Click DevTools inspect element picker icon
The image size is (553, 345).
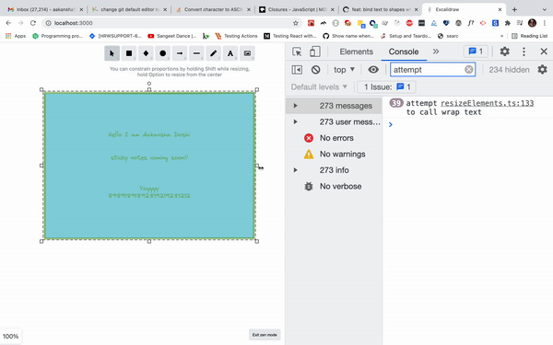click(297, 52)
